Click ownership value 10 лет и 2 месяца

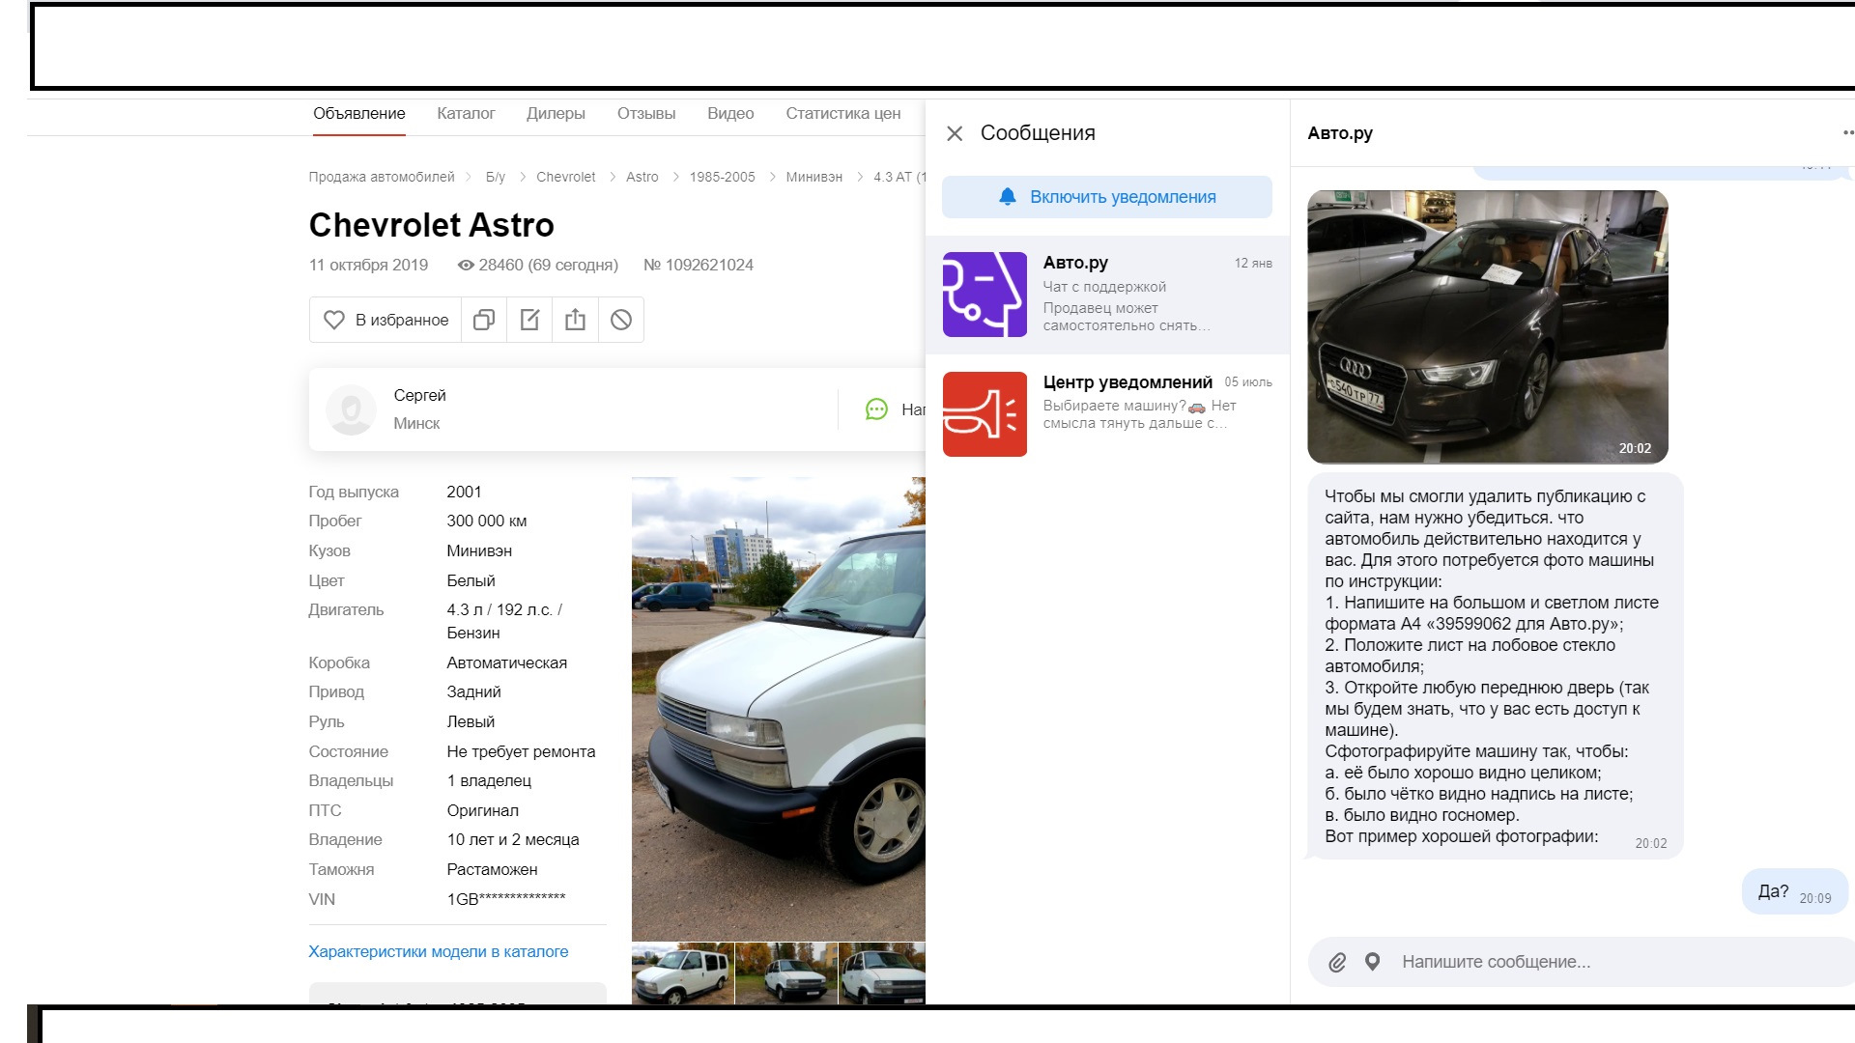click(x=513, y=839)
